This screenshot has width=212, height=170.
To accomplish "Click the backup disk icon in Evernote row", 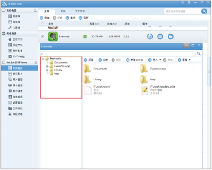I will 160,37.
